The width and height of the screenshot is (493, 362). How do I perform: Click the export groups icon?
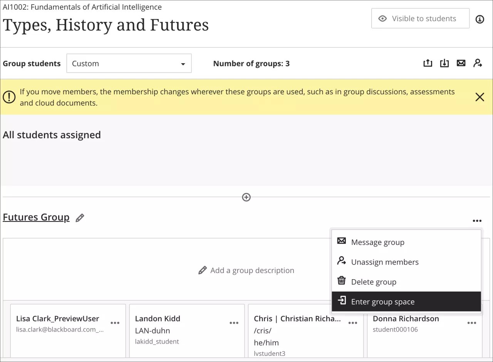(428, 63)
